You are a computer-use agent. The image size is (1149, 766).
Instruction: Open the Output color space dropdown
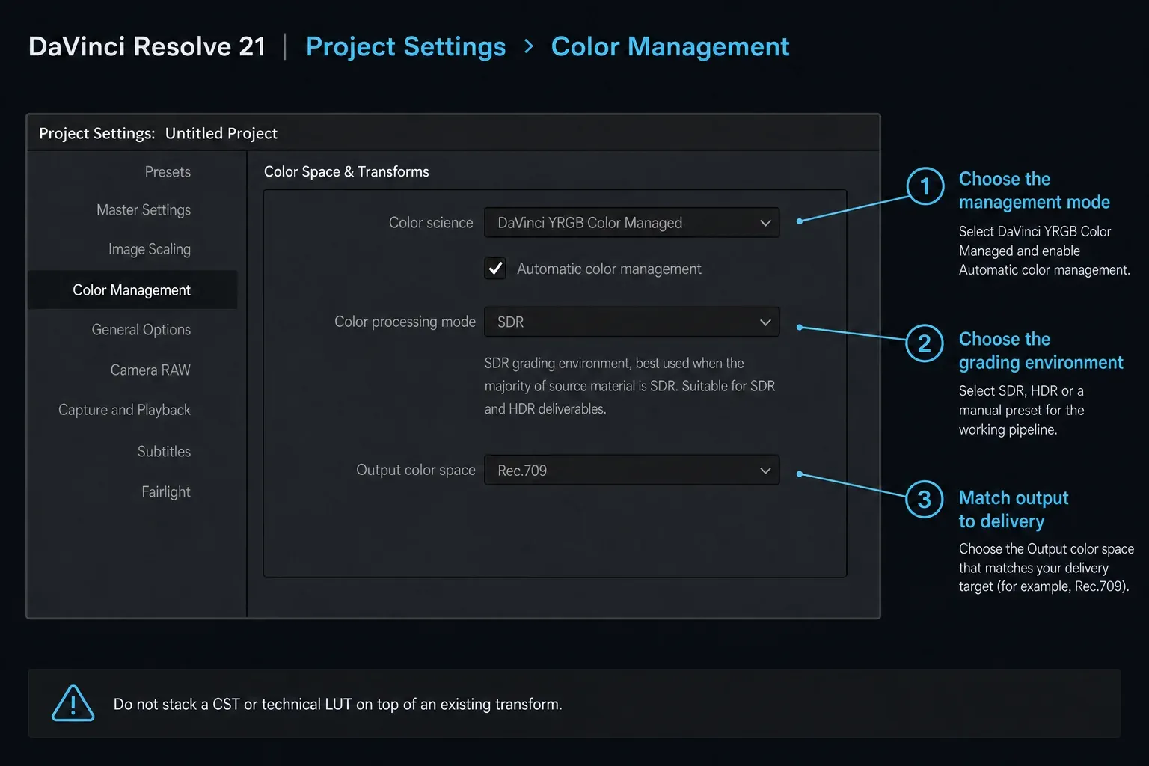632,471
